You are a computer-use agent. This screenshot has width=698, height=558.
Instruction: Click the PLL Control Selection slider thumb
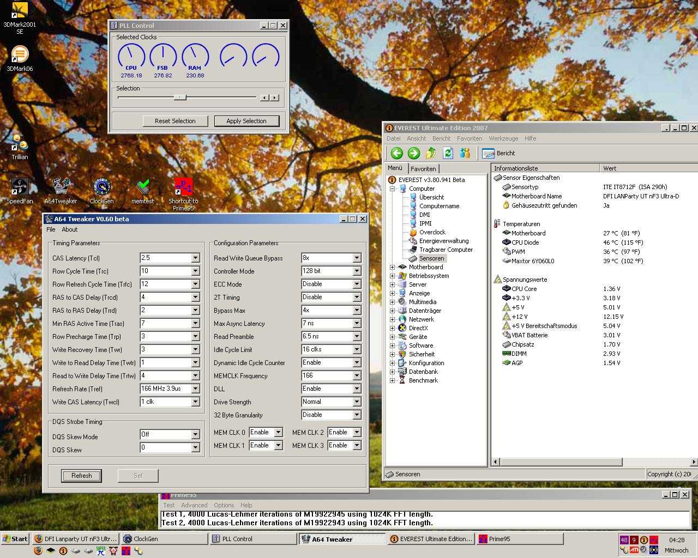click(x=180, y=98)
